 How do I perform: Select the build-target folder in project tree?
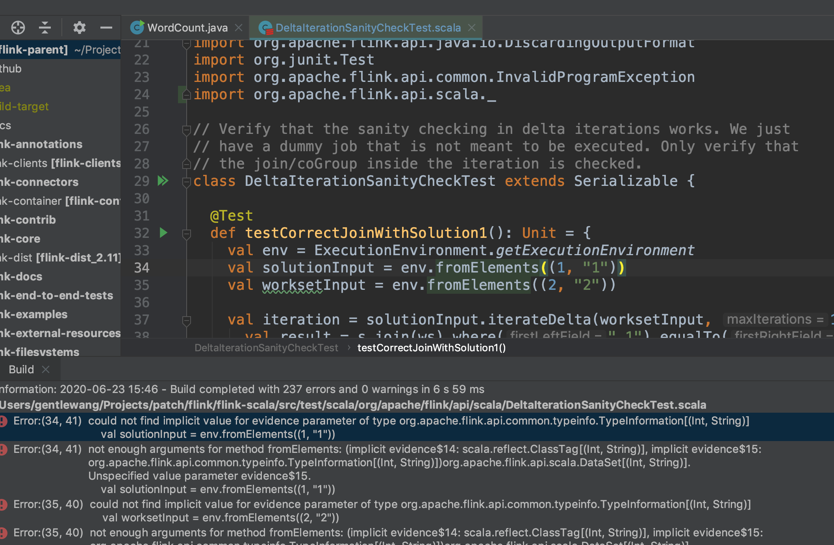point(60,106)
